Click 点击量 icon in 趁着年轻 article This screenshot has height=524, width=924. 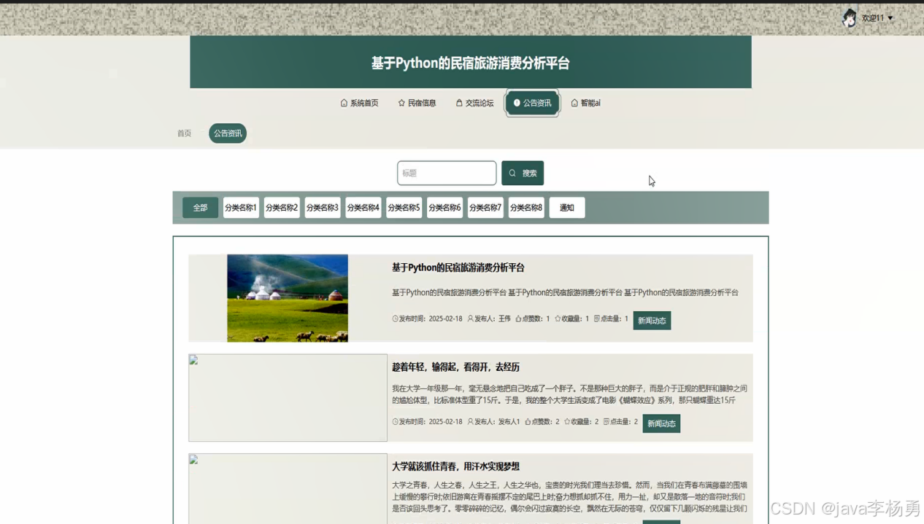(x=607, y=421)
